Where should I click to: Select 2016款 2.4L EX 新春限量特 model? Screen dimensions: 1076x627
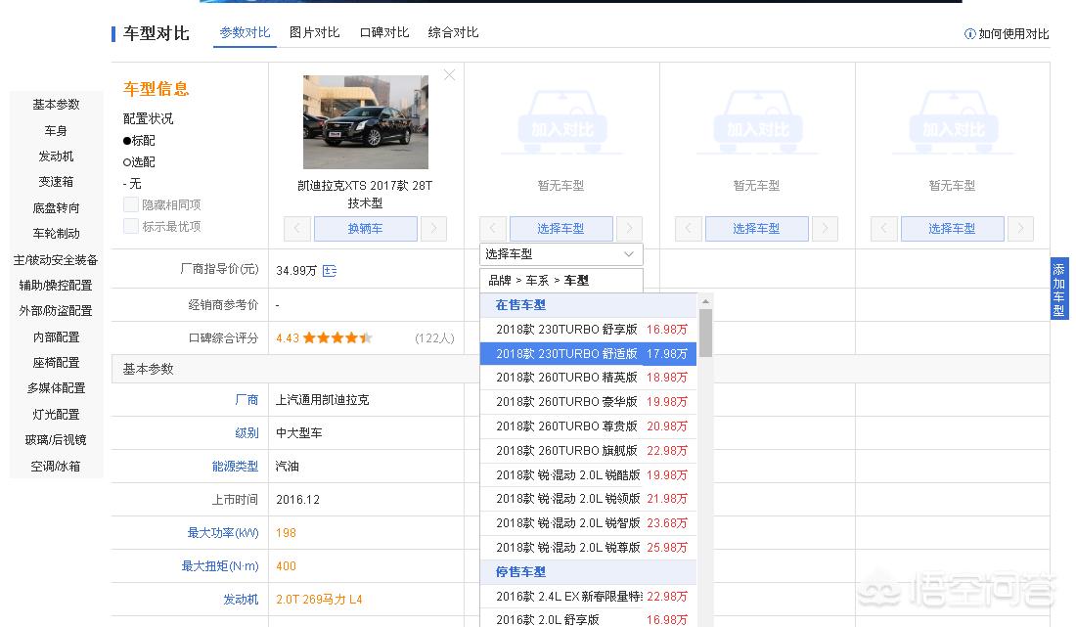click(589, 597)
